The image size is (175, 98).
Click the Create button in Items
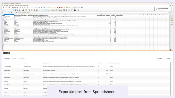pos(7,59)
